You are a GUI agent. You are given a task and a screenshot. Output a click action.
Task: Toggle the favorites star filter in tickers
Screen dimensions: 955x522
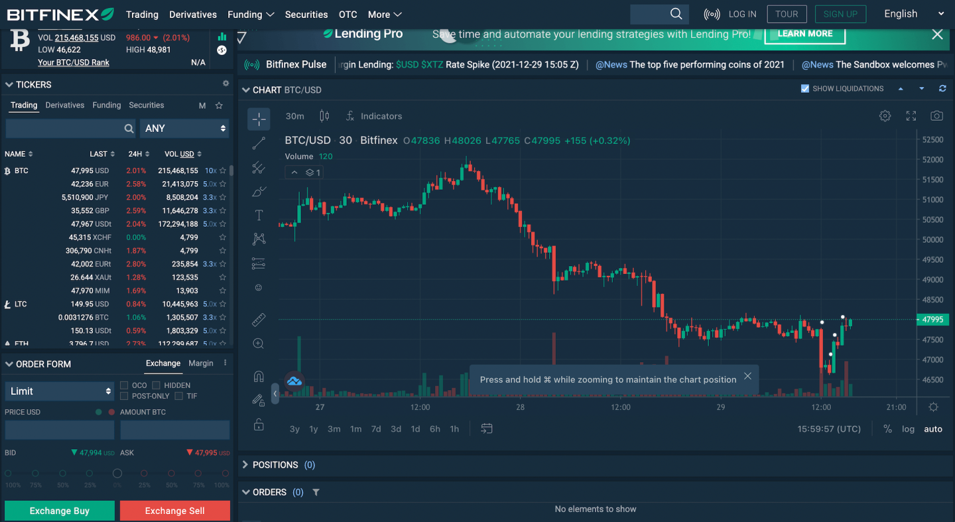click(x=219, y=105)
